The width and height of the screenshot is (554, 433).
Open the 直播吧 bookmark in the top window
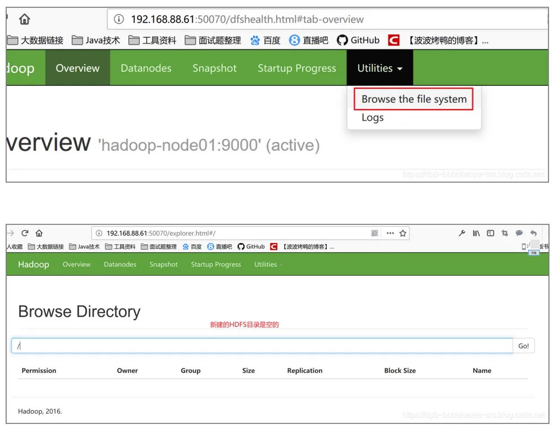point(309,40)
